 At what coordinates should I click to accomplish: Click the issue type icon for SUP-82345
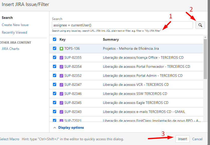(61, 103)
